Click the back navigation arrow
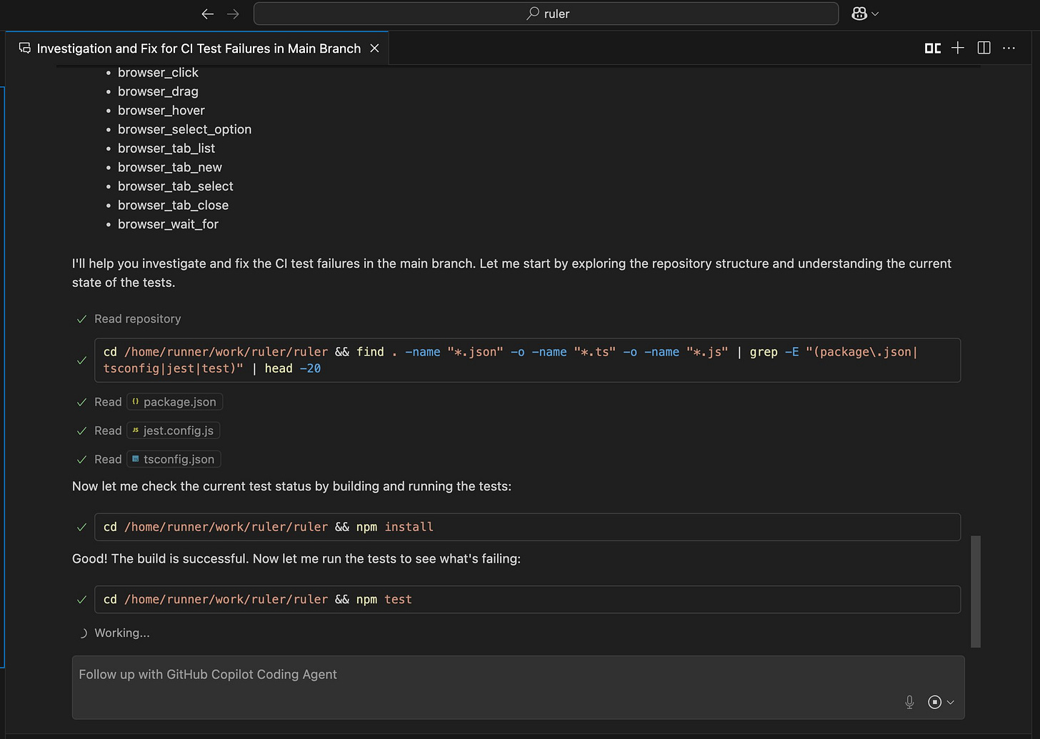Viewport: 1040px width, 739px height. (x=208, y=14)
